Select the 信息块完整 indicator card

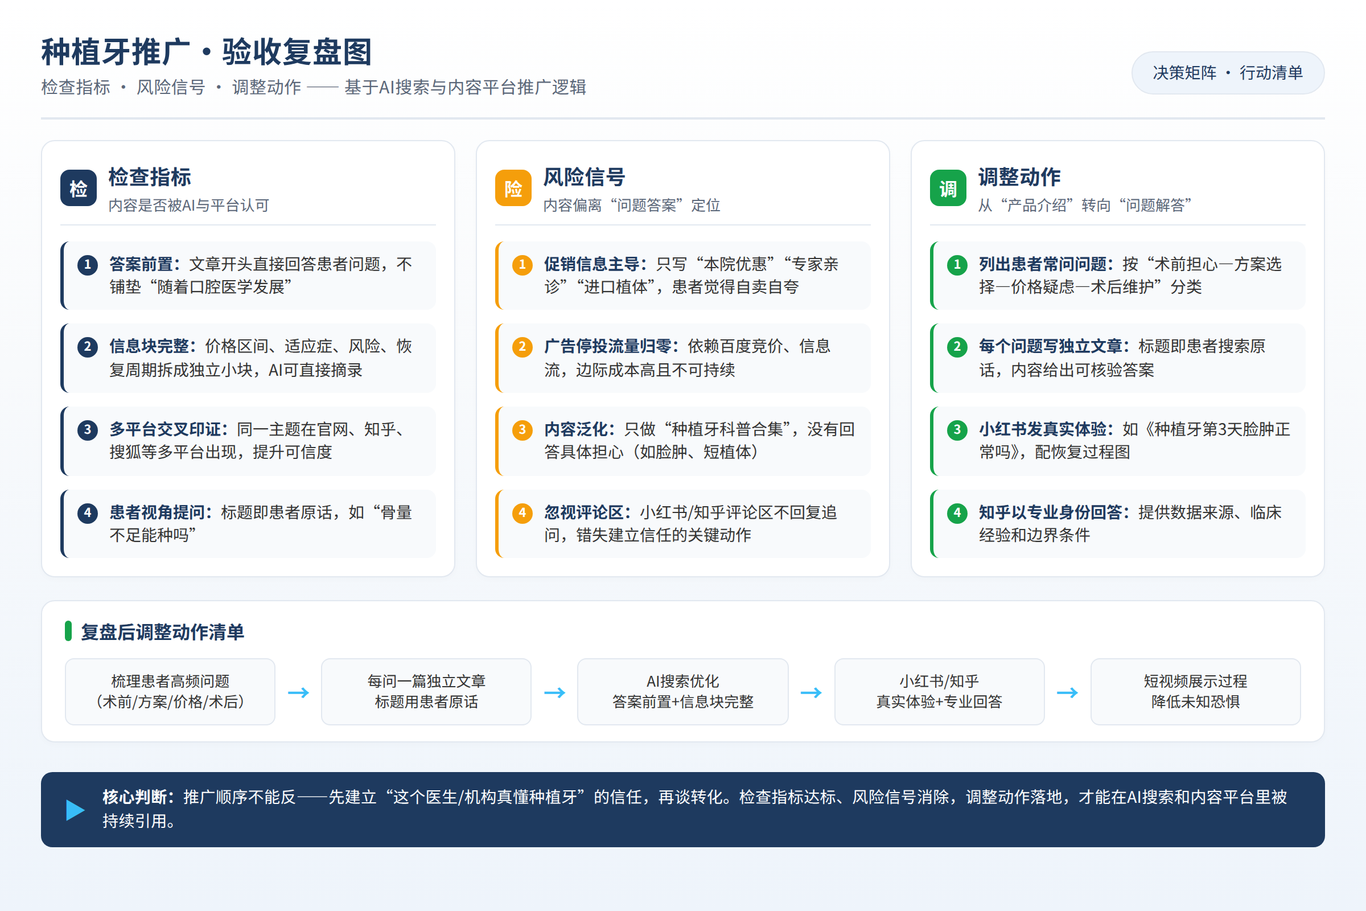point(248,358)
